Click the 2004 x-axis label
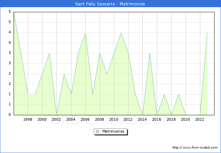Screen dimensions: 221x153 (71, 119)
